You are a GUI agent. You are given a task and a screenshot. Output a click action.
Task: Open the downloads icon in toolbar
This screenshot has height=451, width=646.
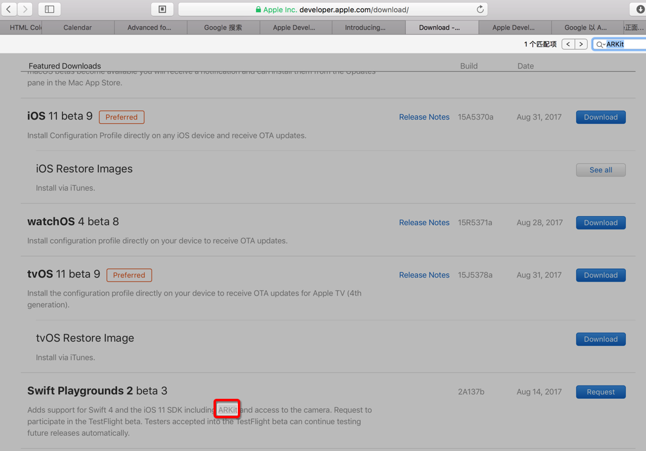[x=640, y=9]
